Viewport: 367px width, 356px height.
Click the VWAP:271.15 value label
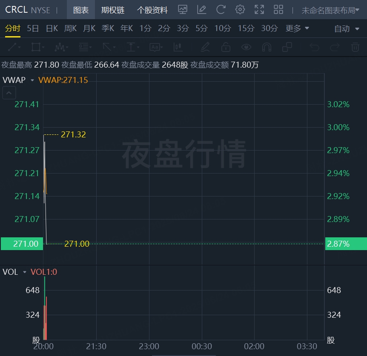[x=63, y=80]
